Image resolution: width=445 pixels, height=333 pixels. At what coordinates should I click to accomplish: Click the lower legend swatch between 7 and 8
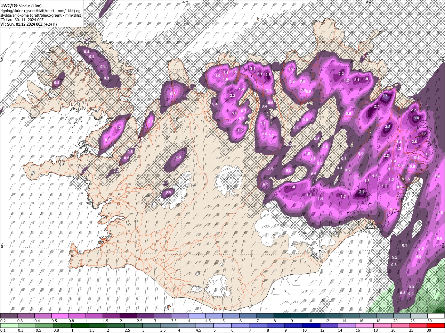(258, 325)
